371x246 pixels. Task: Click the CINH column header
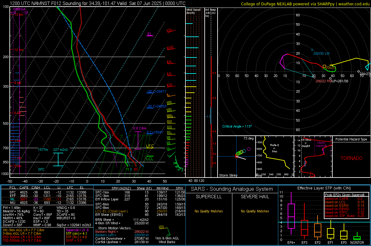[x=36, y=188]
